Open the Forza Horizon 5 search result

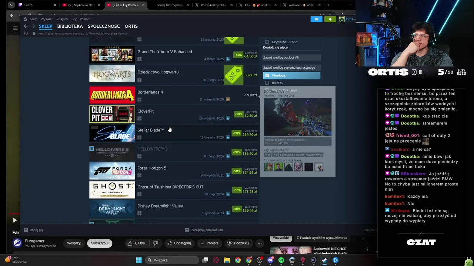click(x=174, y=171)
